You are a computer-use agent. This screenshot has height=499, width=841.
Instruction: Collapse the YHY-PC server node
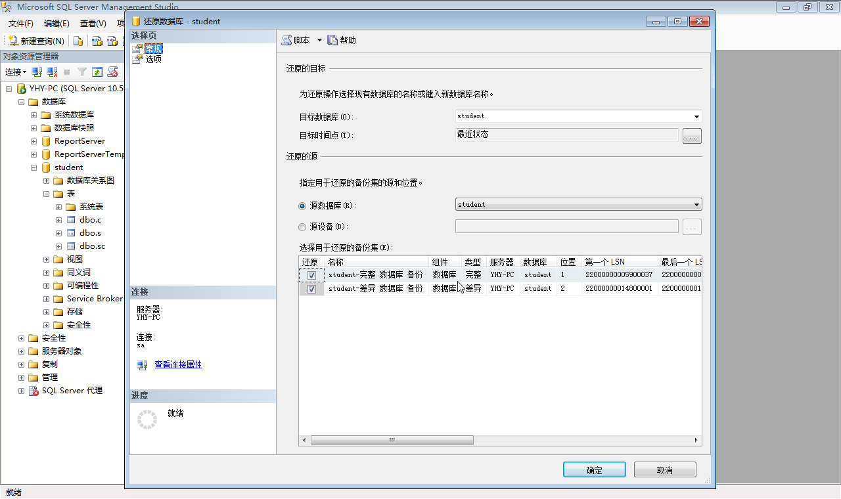pyautogui.click(x=9, y=89)
